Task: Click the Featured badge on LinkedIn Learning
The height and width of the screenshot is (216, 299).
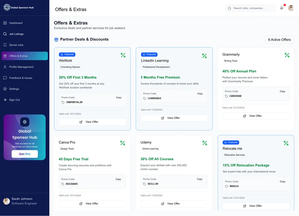Action: (149, 54)
